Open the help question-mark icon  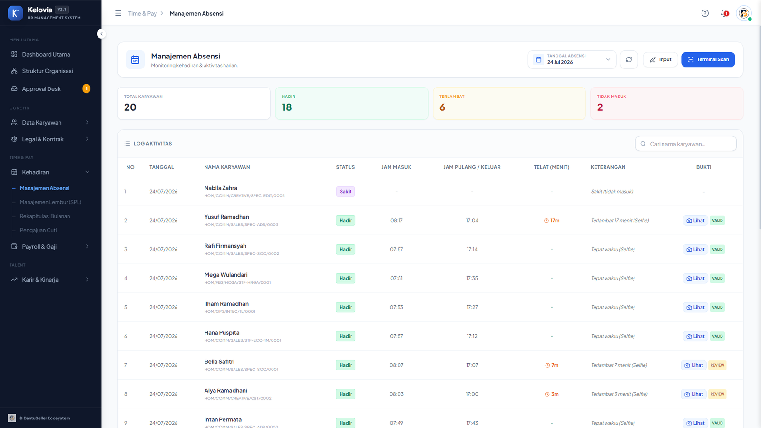point(705,13)
